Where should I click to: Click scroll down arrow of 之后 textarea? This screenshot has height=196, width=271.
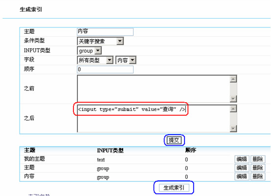pyautogui.click(x=233, y=129)
